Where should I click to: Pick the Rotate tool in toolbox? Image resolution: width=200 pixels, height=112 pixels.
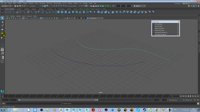tap(2, 33)
